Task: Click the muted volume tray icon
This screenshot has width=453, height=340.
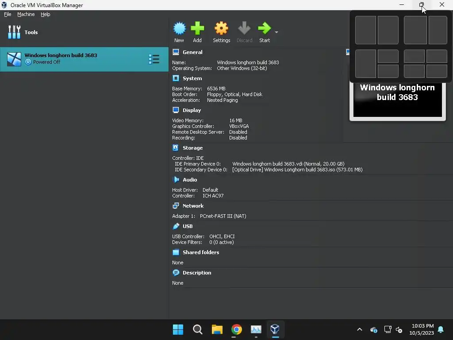Action: click(x=399, y=329)
